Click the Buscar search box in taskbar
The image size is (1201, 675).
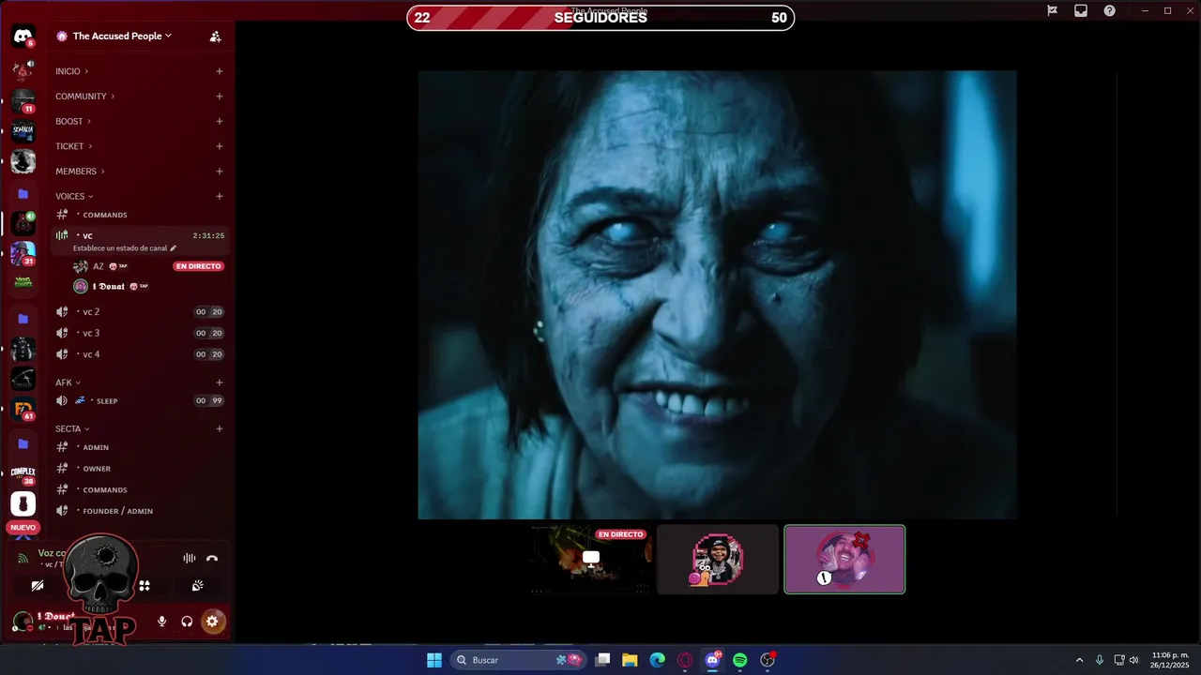[x=519, y=660]
